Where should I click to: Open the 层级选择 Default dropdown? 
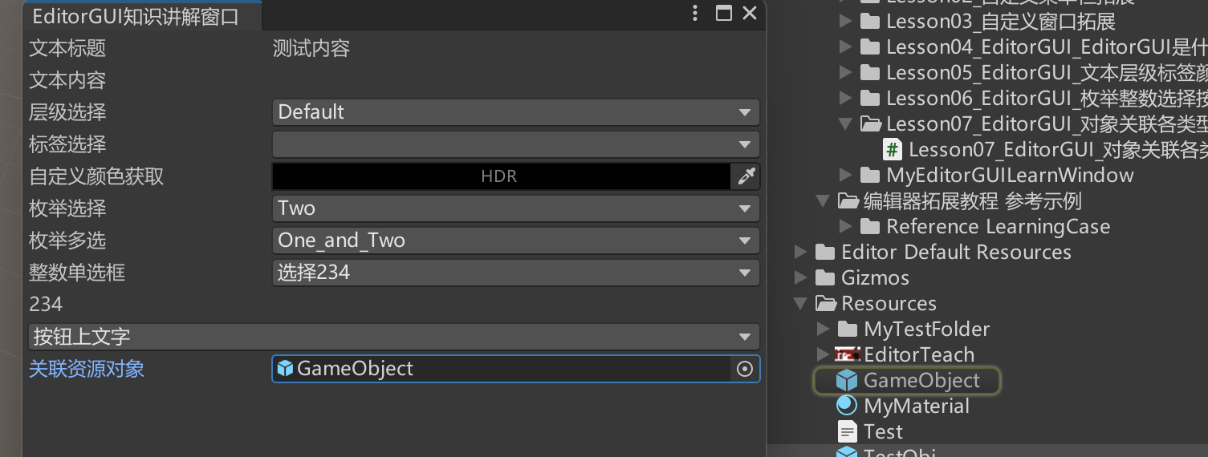(515, 112)
